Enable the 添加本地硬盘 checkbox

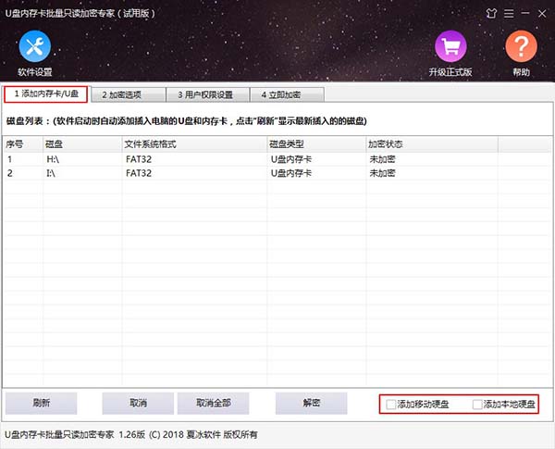477,405
